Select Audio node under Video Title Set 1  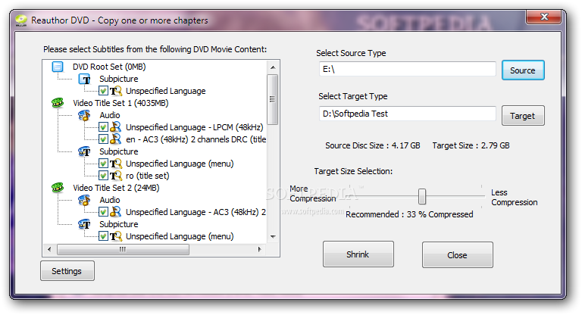point(110,115)
